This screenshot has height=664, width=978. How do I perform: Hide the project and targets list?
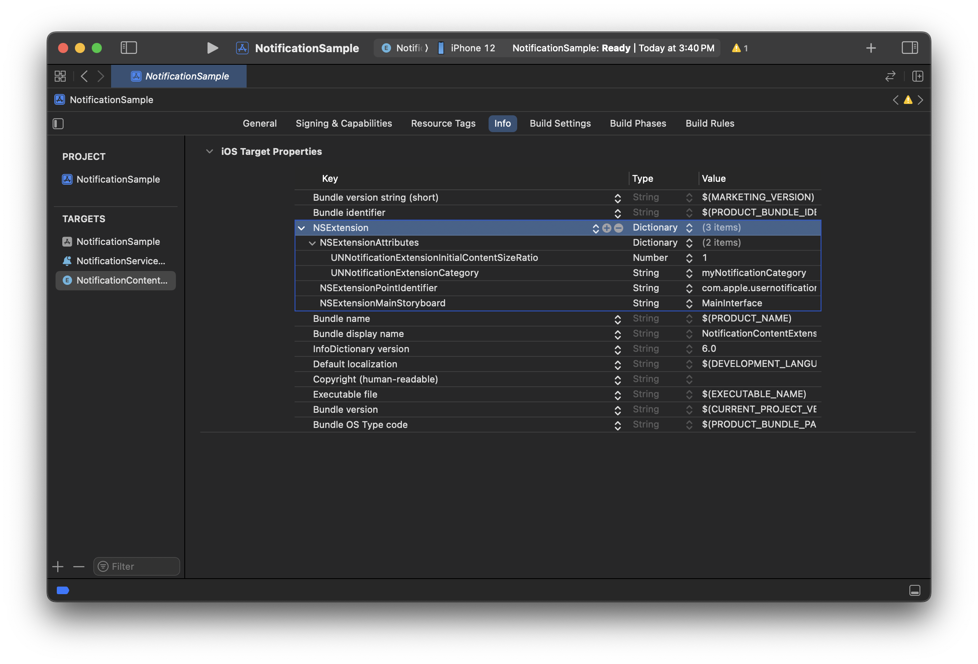(x=58, y=124)
